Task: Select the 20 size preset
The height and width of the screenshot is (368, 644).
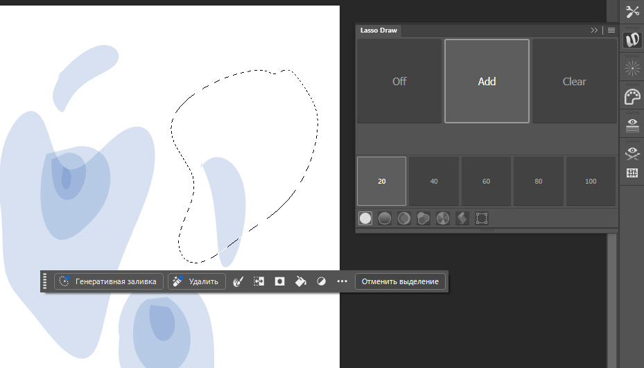Action: point(381,182)
